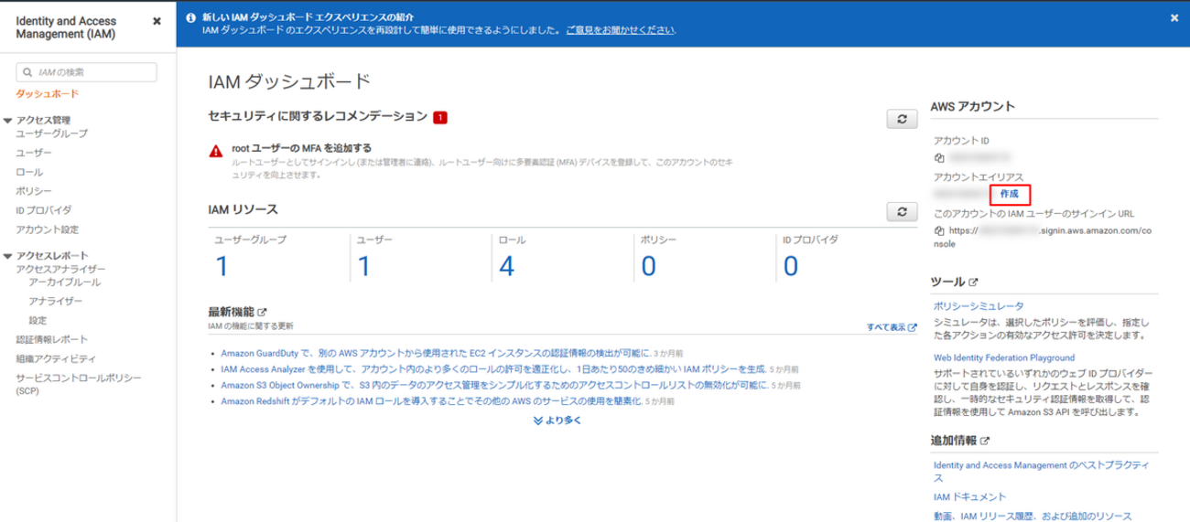Image resolution: width=1190 pixels, height=522 pixels.
Task: Open Web Identity Federation Playground link
Action: tap(1003, 357)
